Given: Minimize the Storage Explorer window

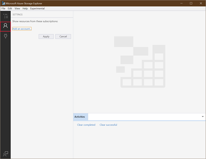Looking at the screenshot, I should coord(181,3).
